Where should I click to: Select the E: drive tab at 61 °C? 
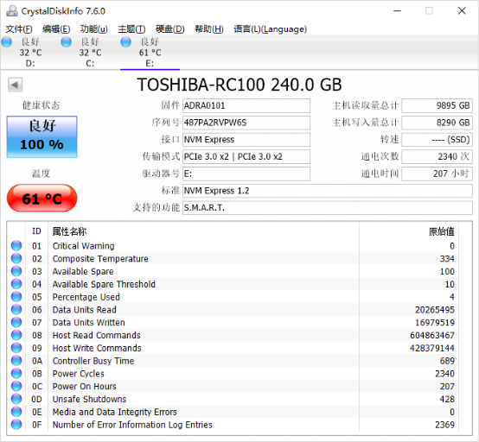pyautogui.click(x=150, y=53)
